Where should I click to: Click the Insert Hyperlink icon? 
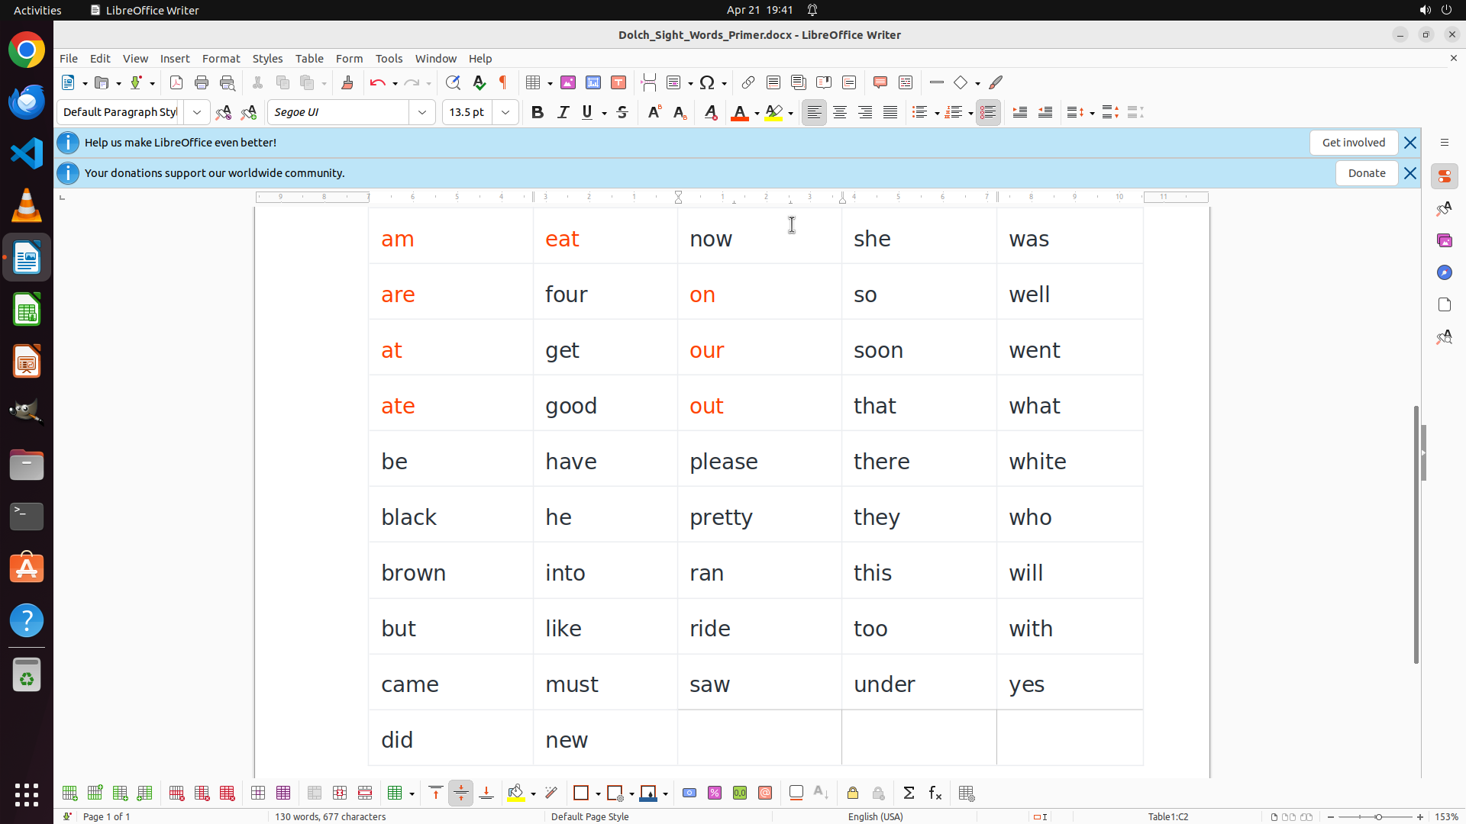(748, 82)
